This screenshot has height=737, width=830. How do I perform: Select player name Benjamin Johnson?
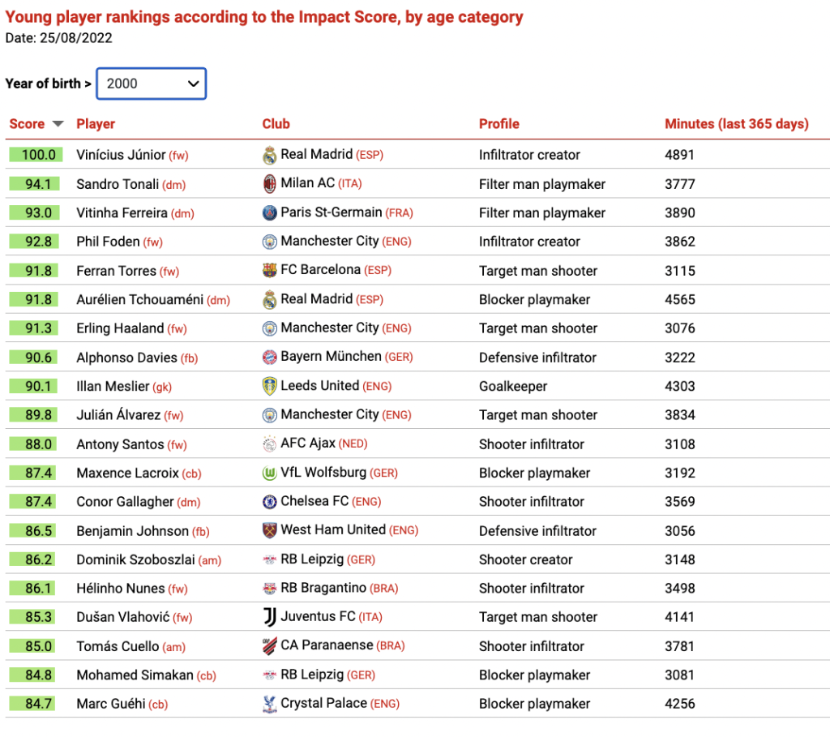pos(132,530)
